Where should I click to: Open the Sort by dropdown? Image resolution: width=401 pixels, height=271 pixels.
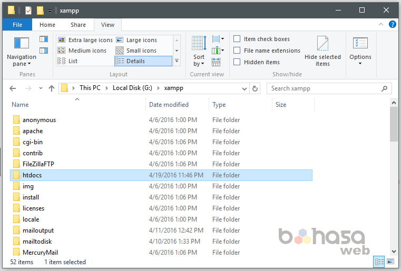(199, 51)
